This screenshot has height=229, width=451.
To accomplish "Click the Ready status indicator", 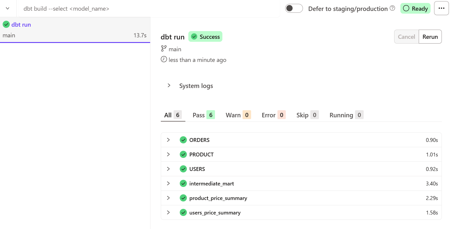I will click(x=415, y=8).
